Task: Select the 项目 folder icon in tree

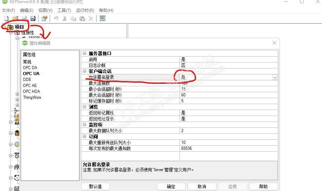Action: (x=10, y=27)
